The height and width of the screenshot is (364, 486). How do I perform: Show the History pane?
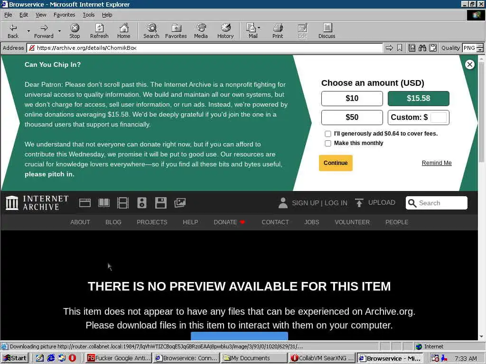pos(225,31)
